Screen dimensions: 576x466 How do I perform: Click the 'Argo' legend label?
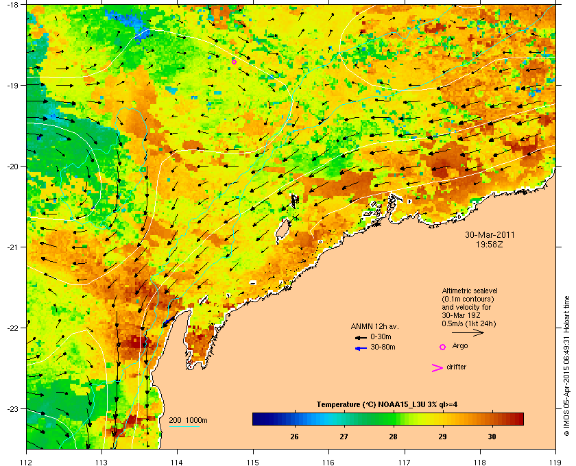tap(460, 345)
